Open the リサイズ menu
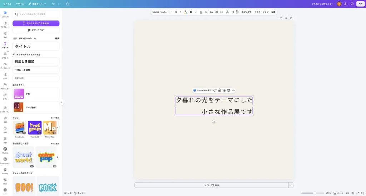 coord(20,4)
